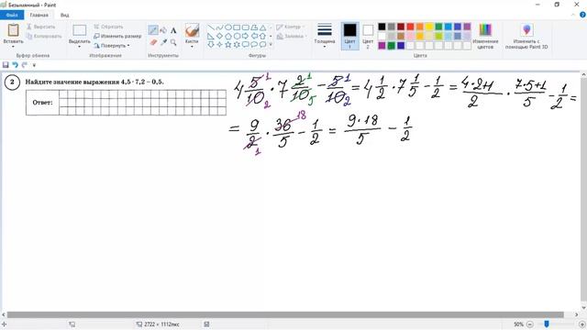Choose the five-point star shape

pyautogui.click(x=228, y=45)
